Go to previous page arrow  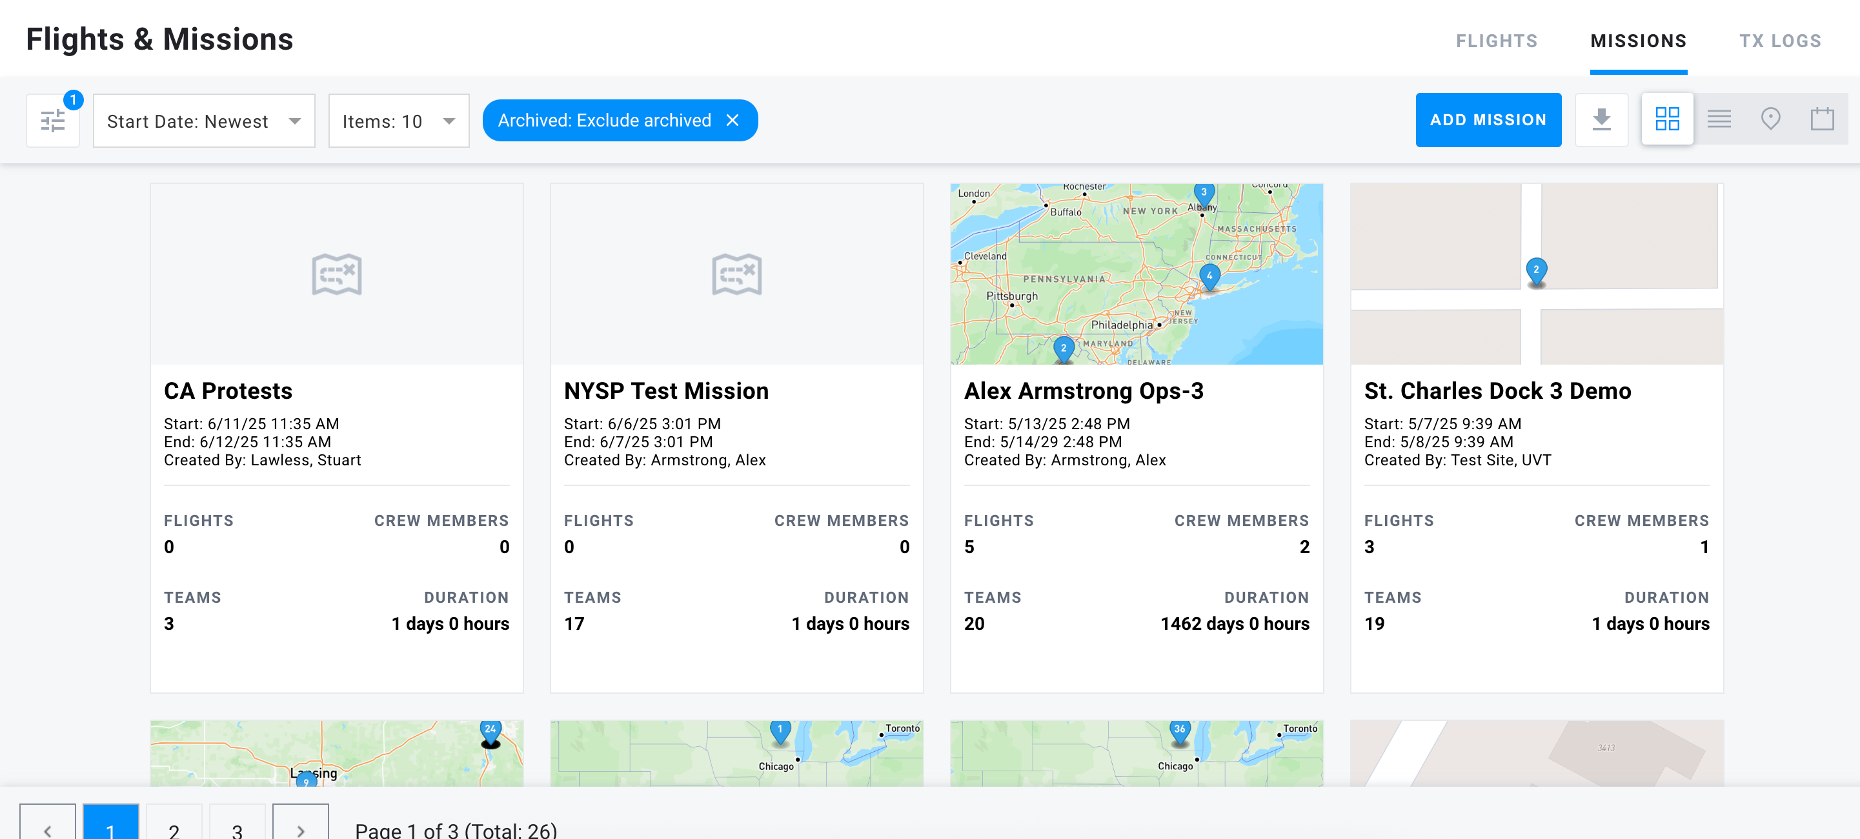click(x=48, y=822)
